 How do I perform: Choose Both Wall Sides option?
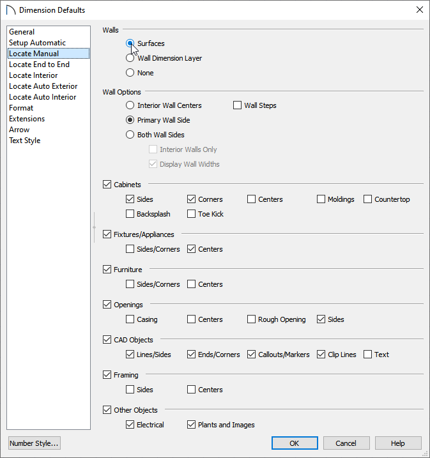point(130,134)
